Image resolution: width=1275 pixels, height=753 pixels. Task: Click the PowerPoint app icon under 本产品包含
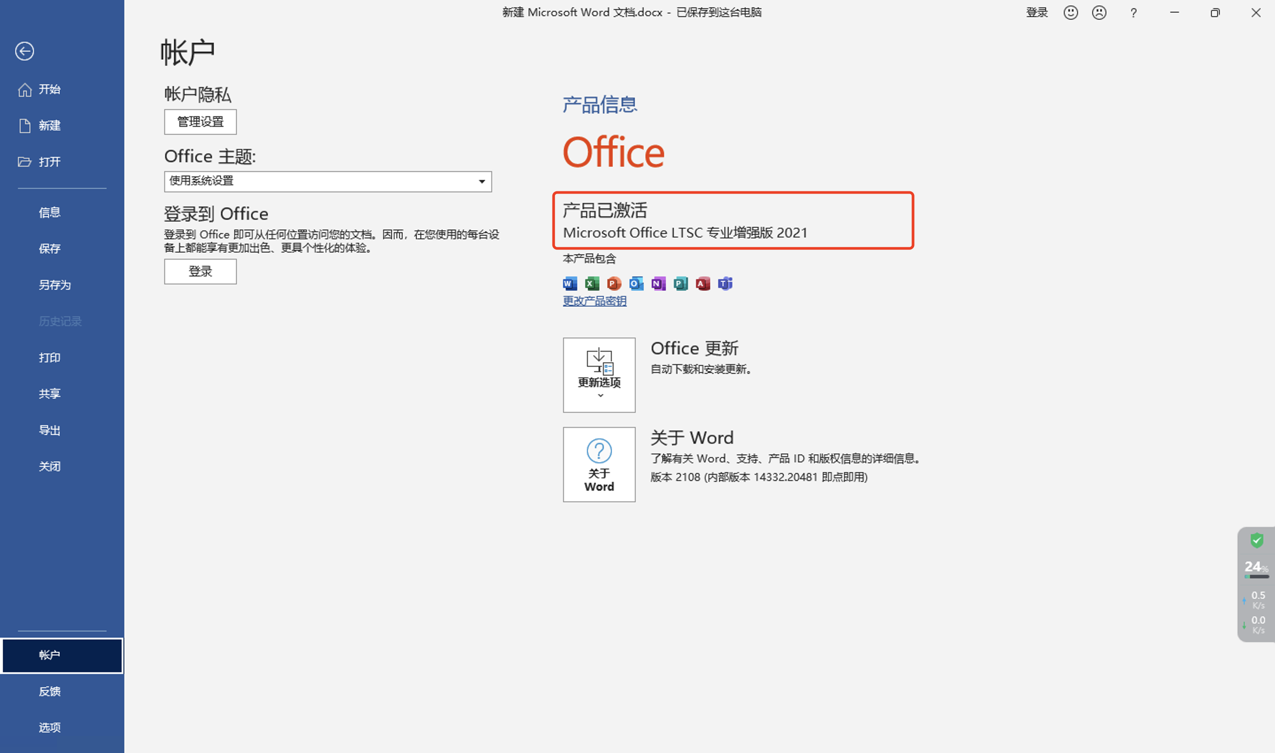[614, 283]
